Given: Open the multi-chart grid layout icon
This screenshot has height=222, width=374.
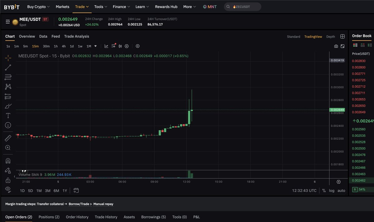Looking at the screenshot, I should pyautogui.click(x=343, y=36).
